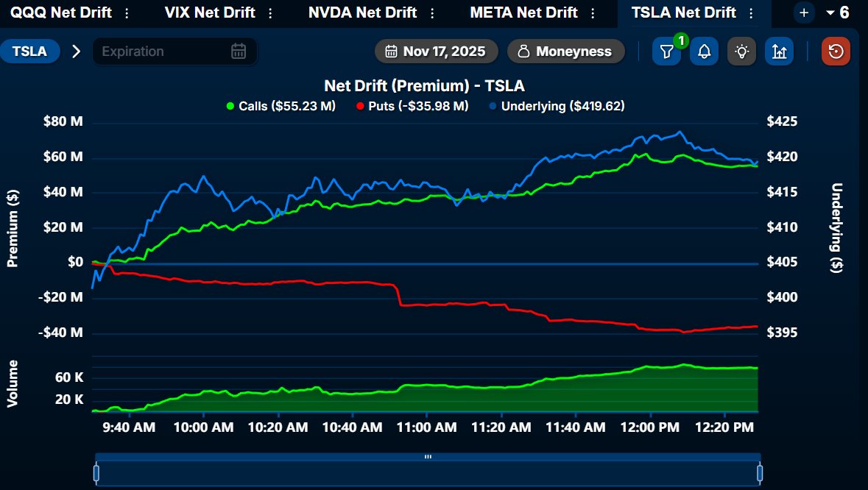
Task: Focus the Expiration input field
Action: coord(174,52)
